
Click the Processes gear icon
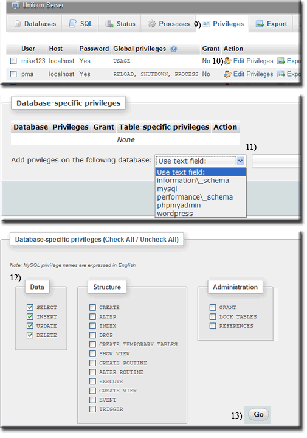(x=151, y=24)
